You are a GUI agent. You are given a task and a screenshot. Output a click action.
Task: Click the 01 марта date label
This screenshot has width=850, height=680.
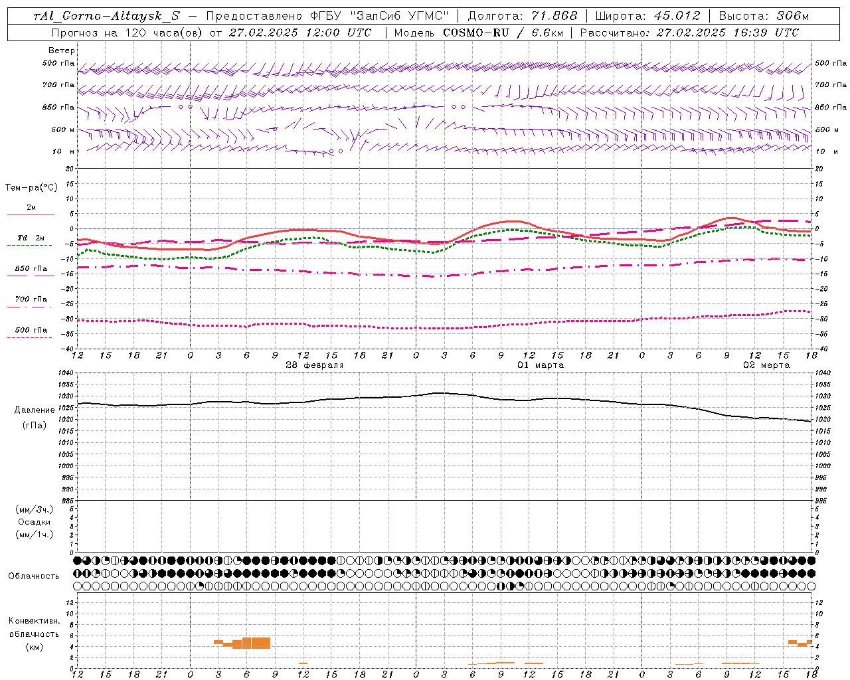tap(541, 365)
